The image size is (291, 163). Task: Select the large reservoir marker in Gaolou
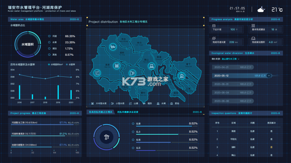(x=116, y=66)
